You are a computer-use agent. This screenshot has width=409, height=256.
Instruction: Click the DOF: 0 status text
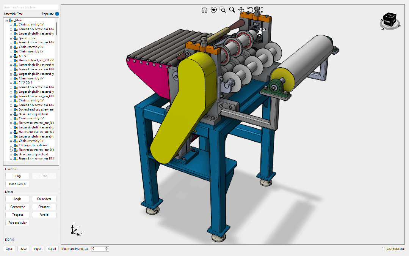(9, 240)
